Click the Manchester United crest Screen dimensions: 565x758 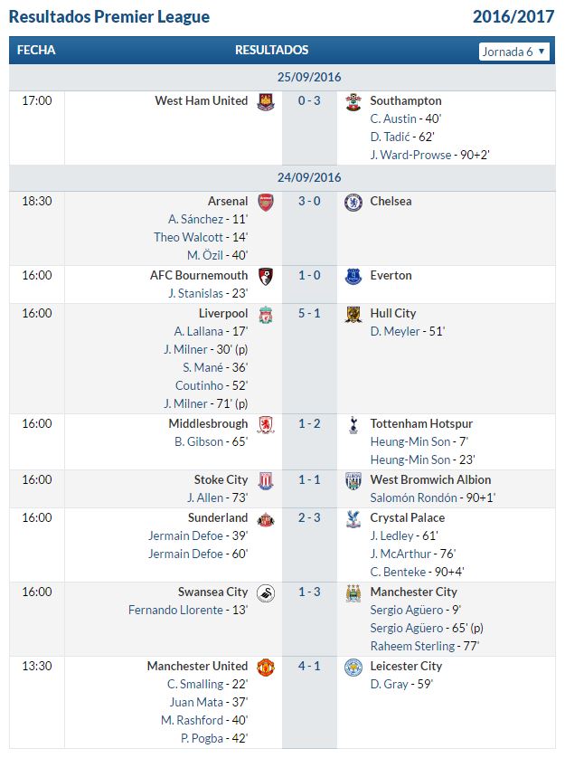266,668
